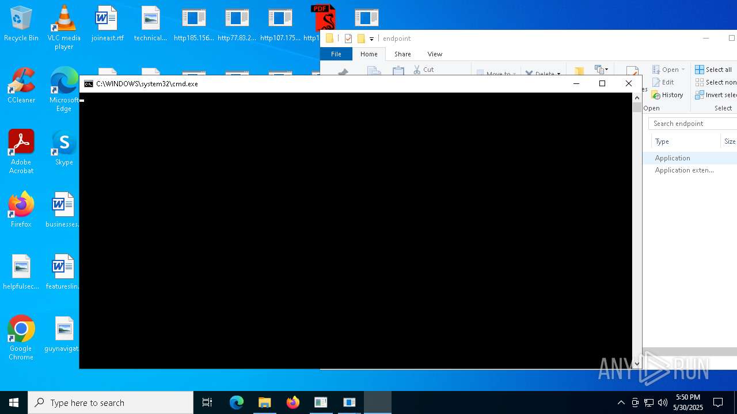
Task: Open File Explorer from the taskbar
Action: click(264, 402)
